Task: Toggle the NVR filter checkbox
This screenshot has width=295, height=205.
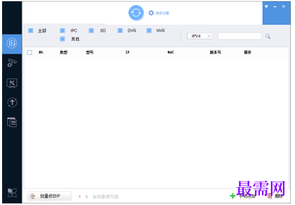Action: 149,30
